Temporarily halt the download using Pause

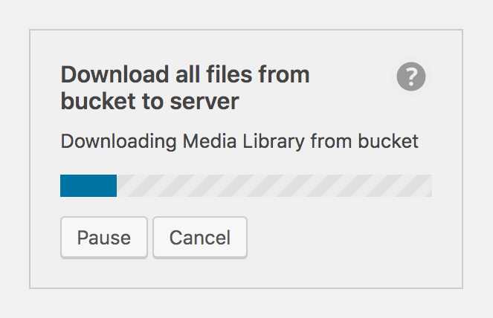click(104, 238)
